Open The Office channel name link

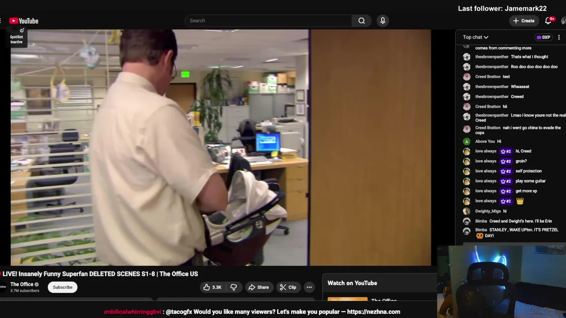(x=22, y=284)
